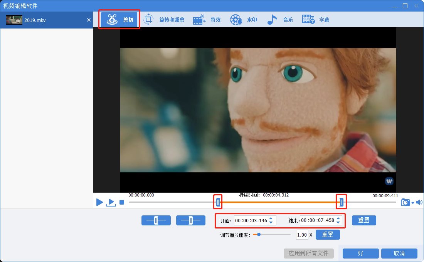Image resolution: width=424 pixels, height=262 pixels.
Task: Play the video preview
Action: (99, 202)
